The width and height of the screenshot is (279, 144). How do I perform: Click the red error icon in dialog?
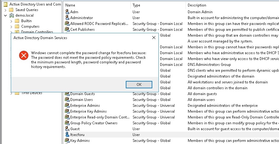pos(23,55)
